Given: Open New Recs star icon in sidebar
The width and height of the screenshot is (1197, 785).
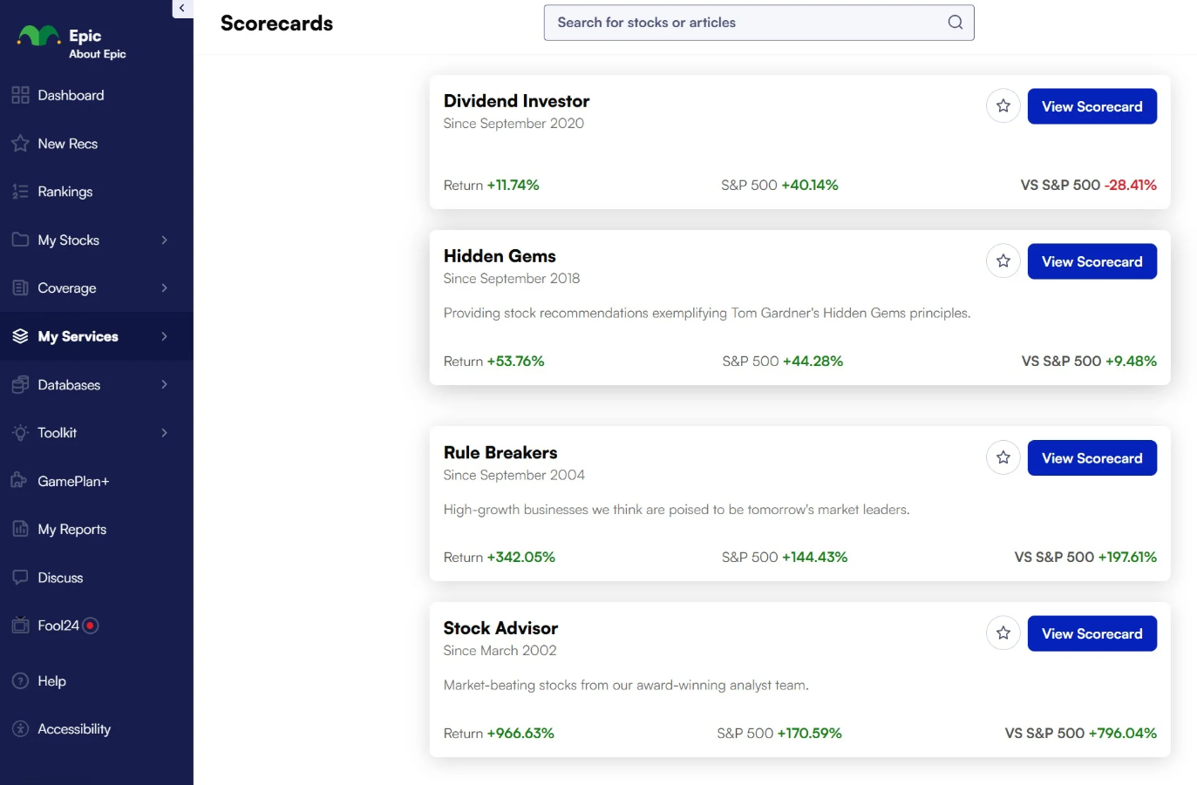Looking at the screenshot, I should (x=21, y=144).
